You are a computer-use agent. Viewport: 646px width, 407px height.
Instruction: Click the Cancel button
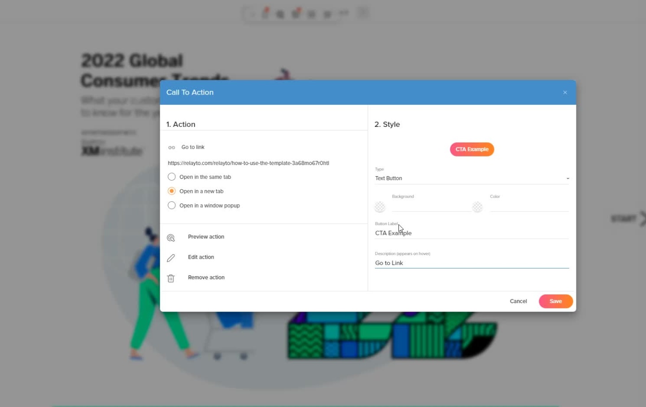coord(518,301)
